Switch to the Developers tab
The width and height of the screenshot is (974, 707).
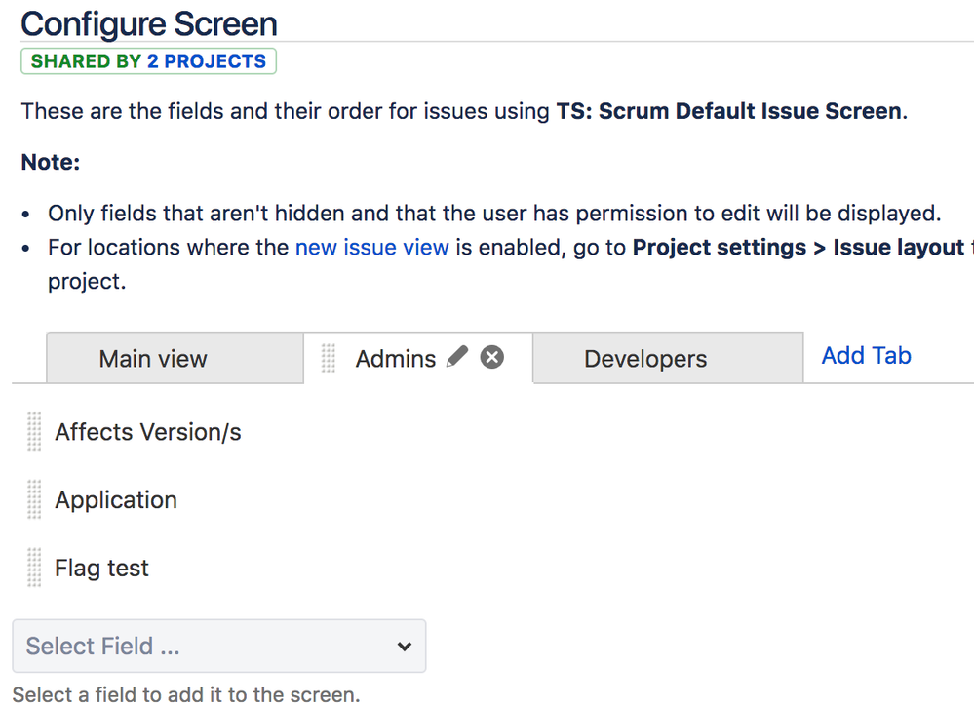(x=644, y=359)
